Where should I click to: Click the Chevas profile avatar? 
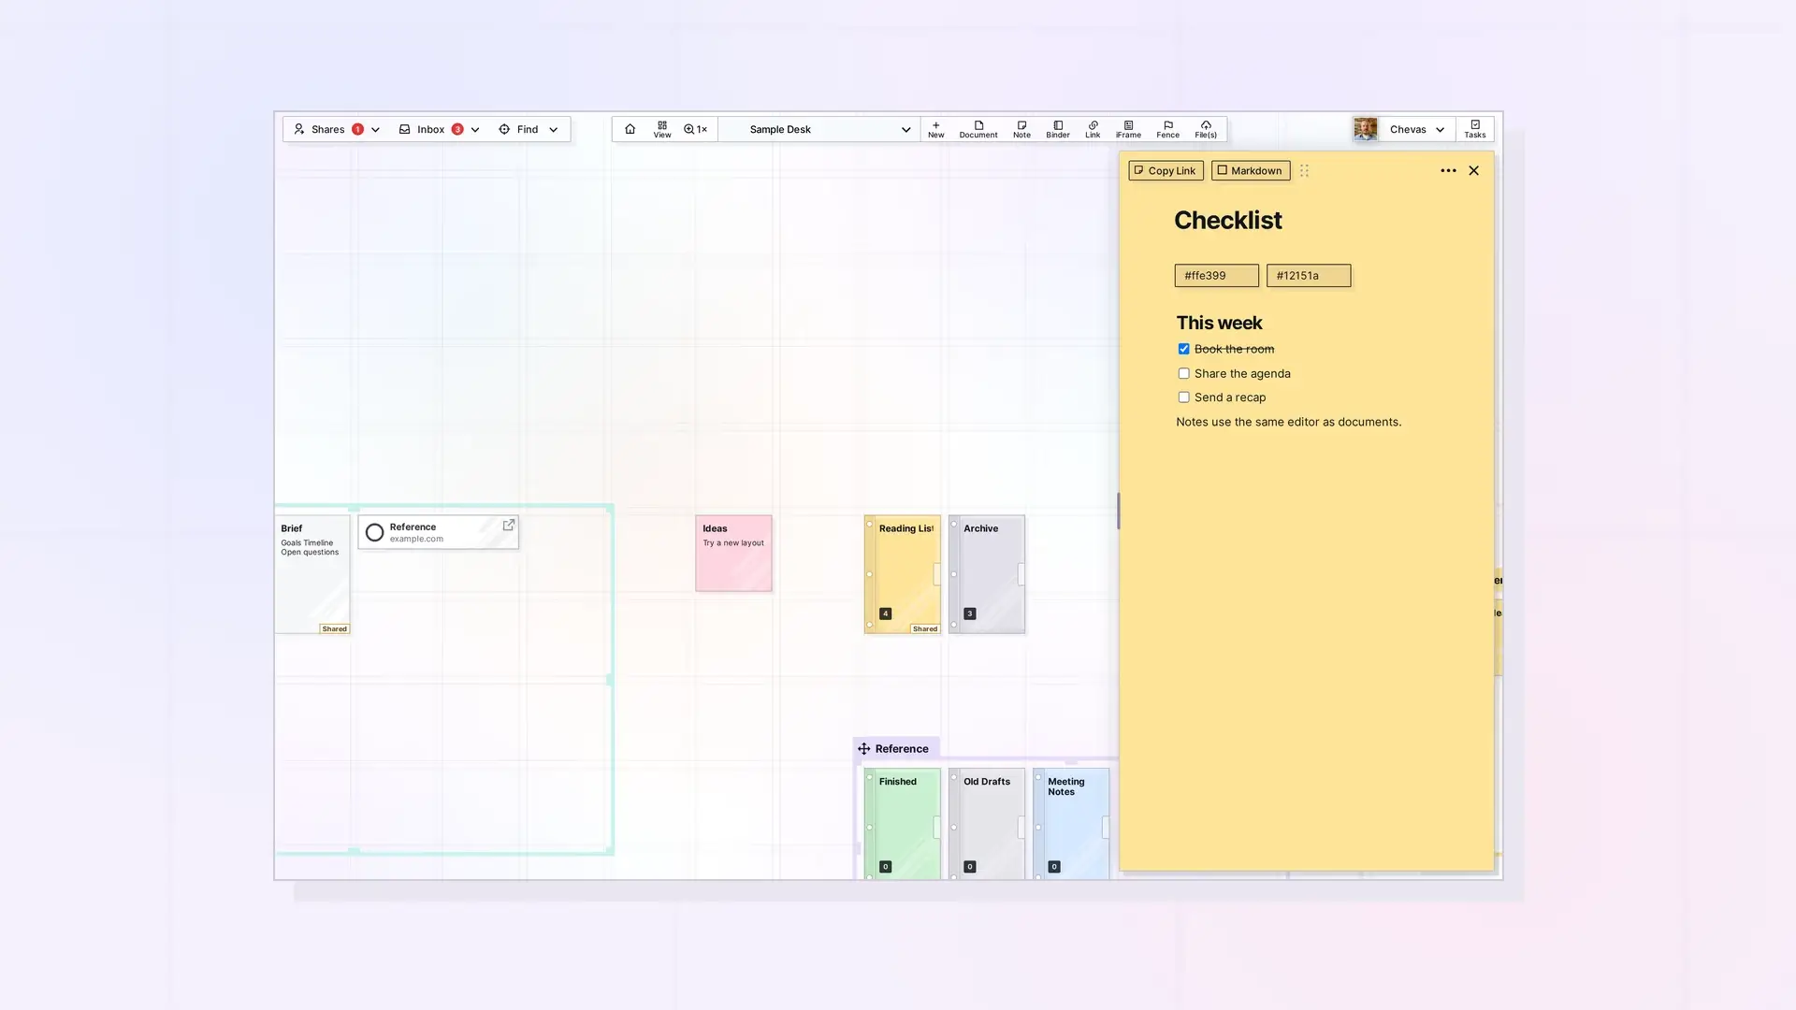pos(1365,129)
